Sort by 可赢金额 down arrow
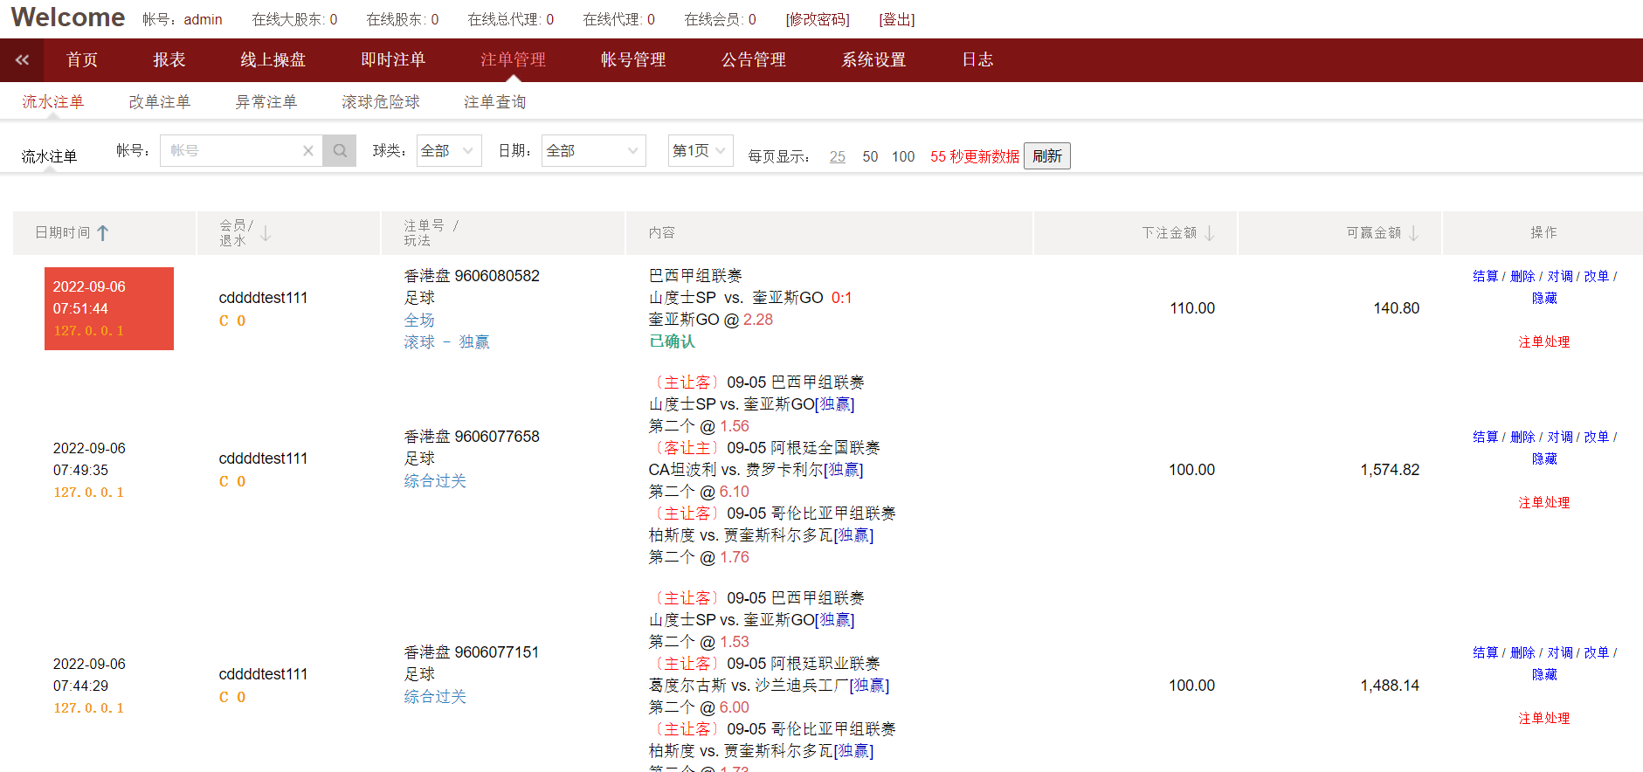Viewport: 1643px width, 772px height. pos(1413,233)
